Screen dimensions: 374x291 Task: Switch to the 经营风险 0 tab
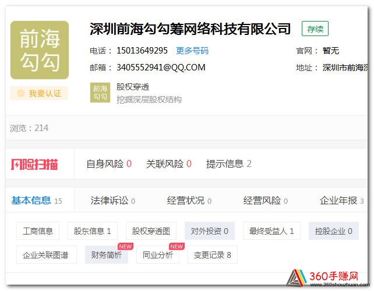[266, 200]
